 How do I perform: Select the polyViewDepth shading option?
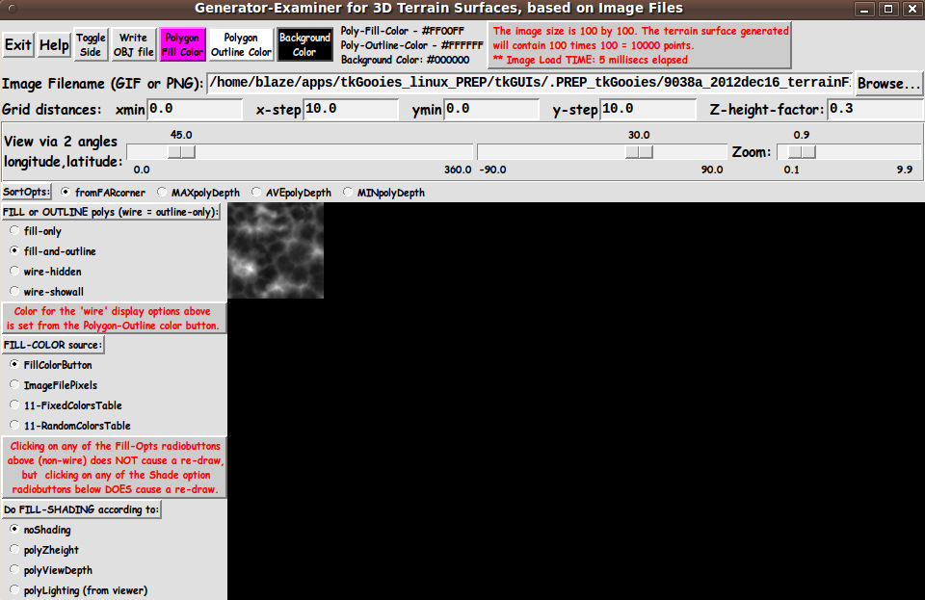click(51, 570)
